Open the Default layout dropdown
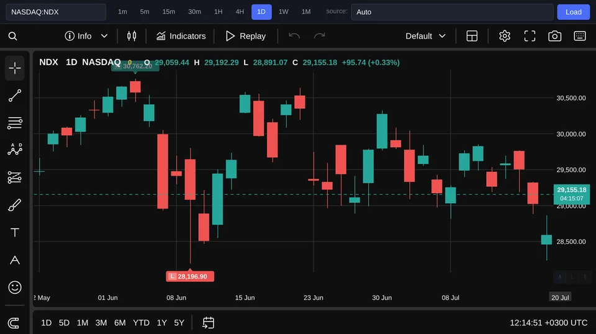The image size is (596, 334). pyautogui.click(x=425, y=36)
